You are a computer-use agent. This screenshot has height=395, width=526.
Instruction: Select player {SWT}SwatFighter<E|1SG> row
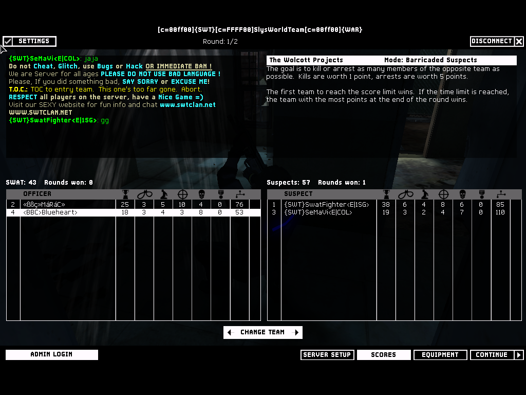click(x=394, y=205)
